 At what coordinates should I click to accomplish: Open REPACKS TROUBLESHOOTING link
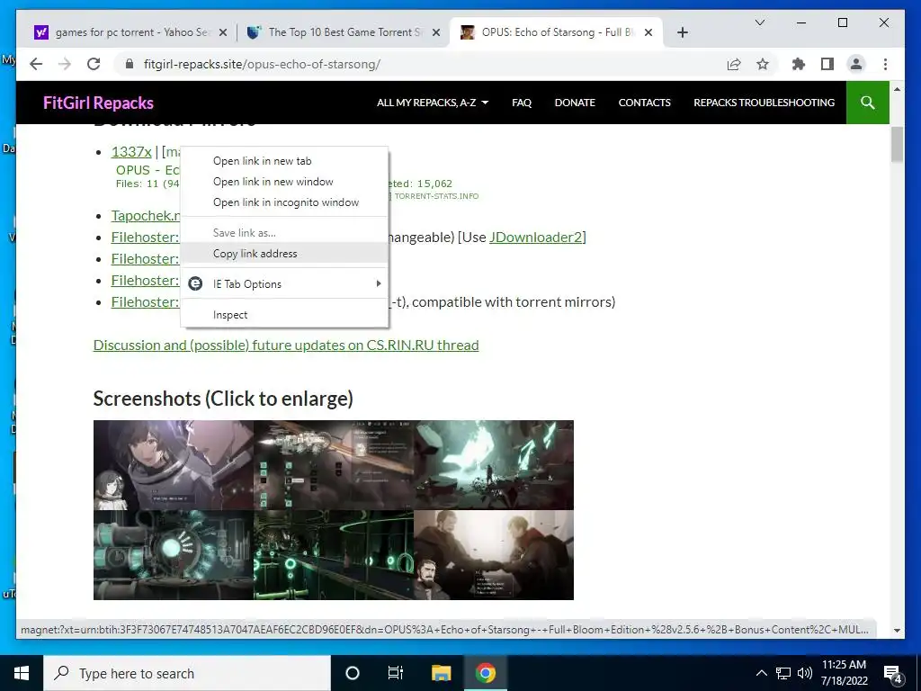click(x=764, y=103)
